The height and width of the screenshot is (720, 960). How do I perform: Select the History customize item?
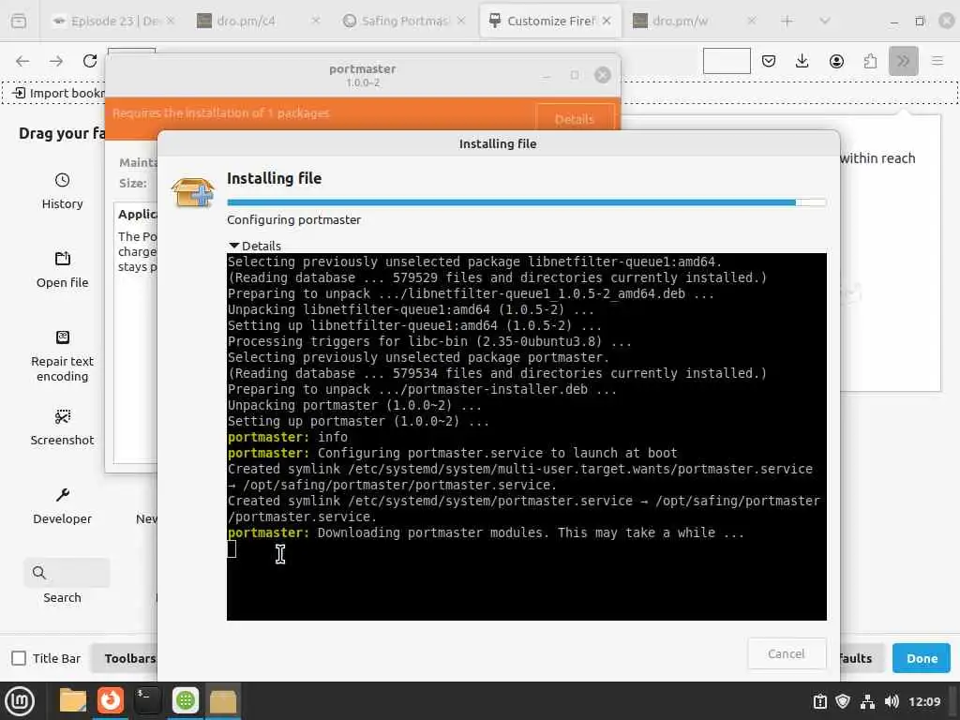click(63, 191)
